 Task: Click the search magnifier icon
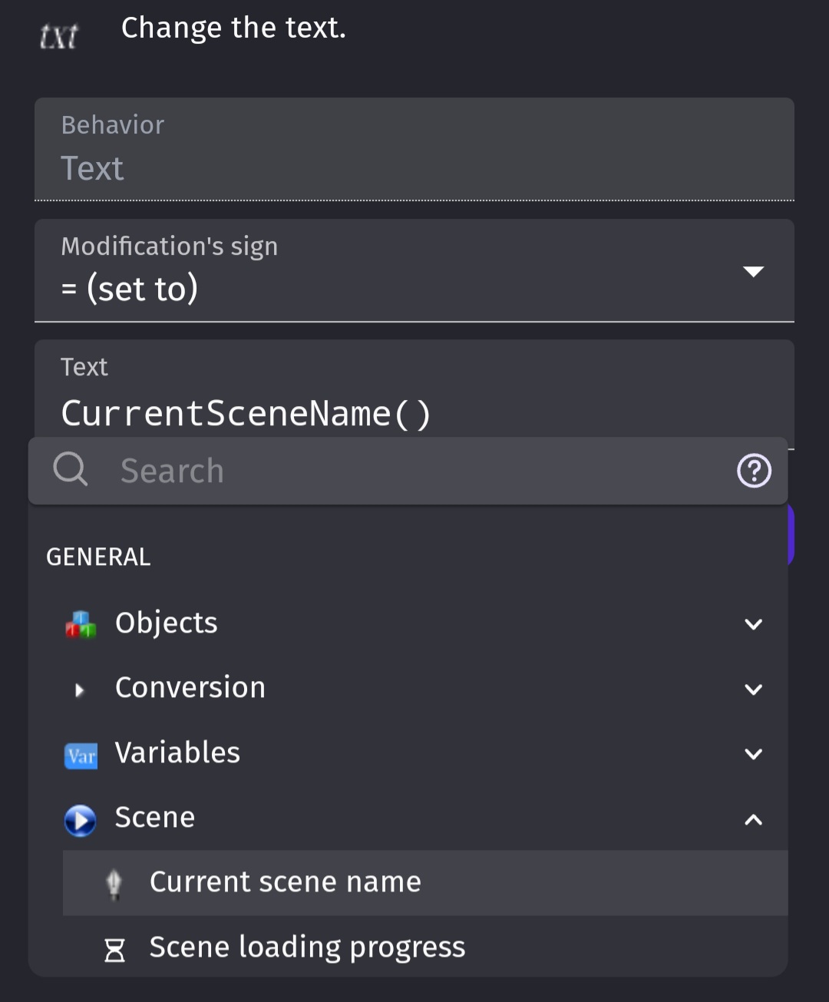71,469
